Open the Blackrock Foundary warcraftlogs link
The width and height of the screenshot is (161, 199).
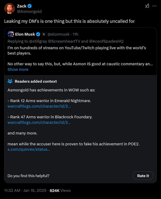[x=39, y=122]
